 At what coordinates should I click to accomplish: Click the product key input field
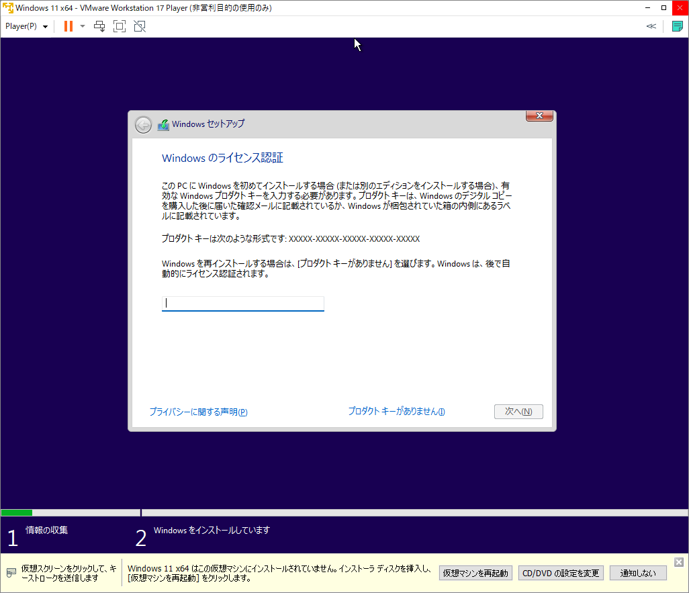[243, 304]
